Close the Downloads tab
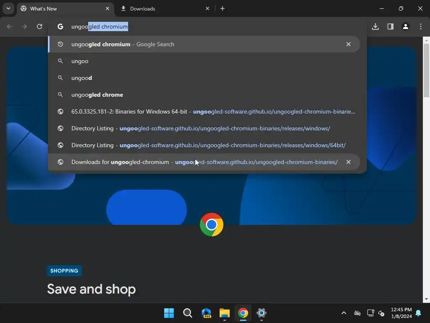This screenshot has height=323, width=430. (207, 8)
